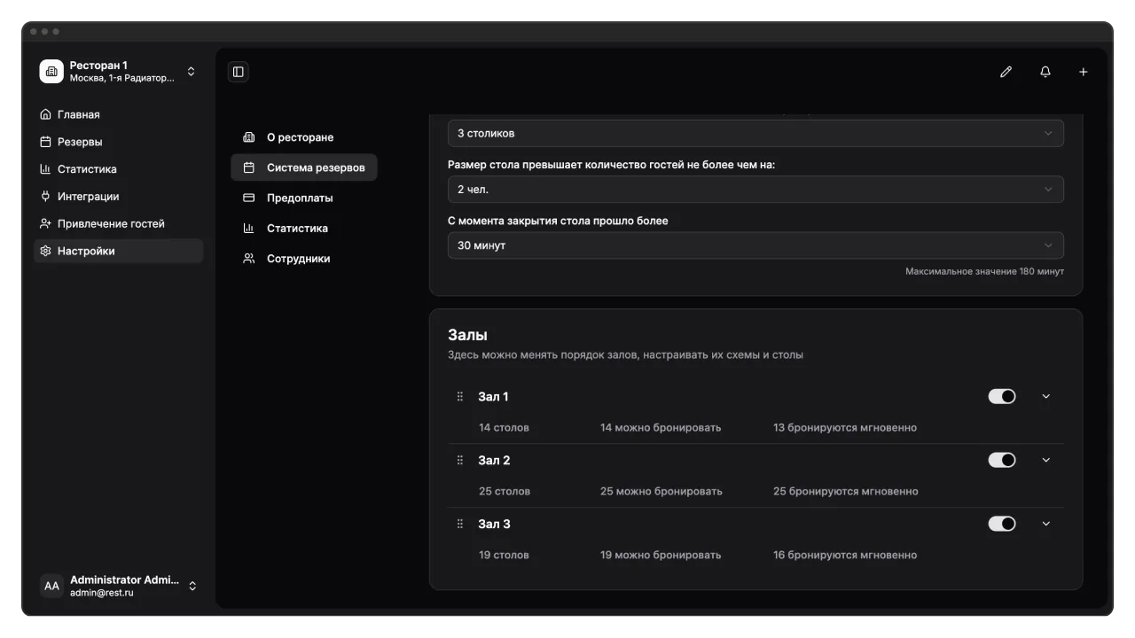This screenshot has width=1135, height=638.
Task: Click the Зал 2 title
Action: (x=494, y=461)
